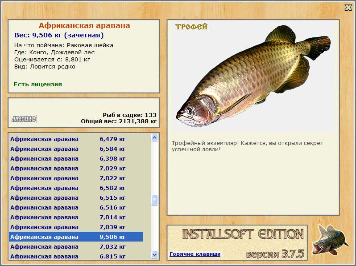Select the arowana weighing 7,022 кг
Image resolution: width=356 pixels, height=266 pixels.
coord(76,178)
